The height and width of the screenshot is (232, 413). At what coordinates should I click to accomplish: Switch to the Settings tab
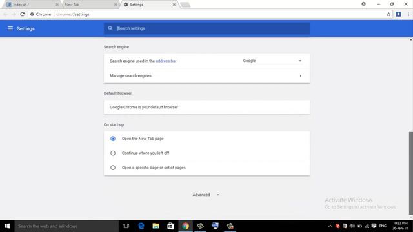(149, 5)
